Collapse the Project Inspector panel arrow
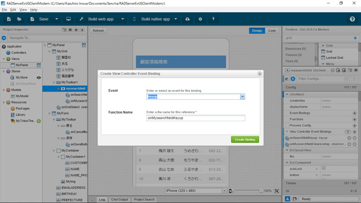 point(82,30)
